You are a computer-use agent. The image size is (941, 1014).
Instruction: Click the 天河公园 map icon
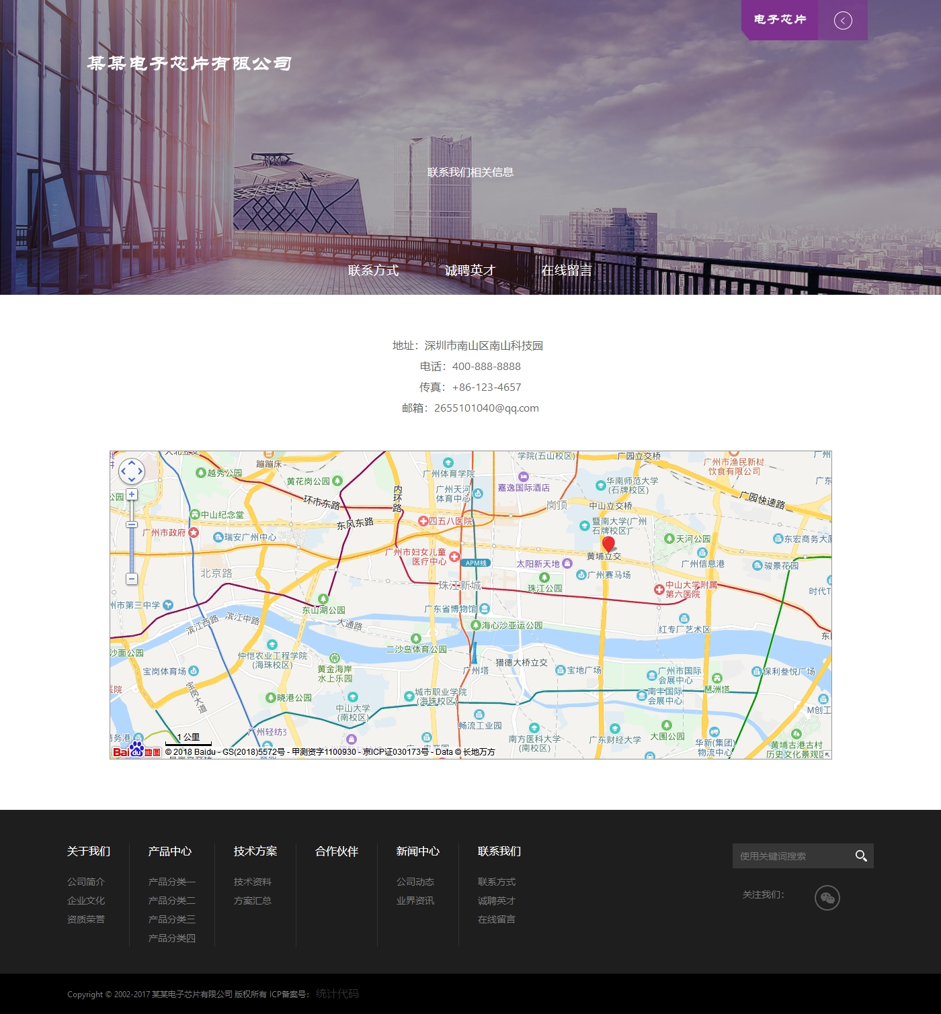tap(669, 539)
